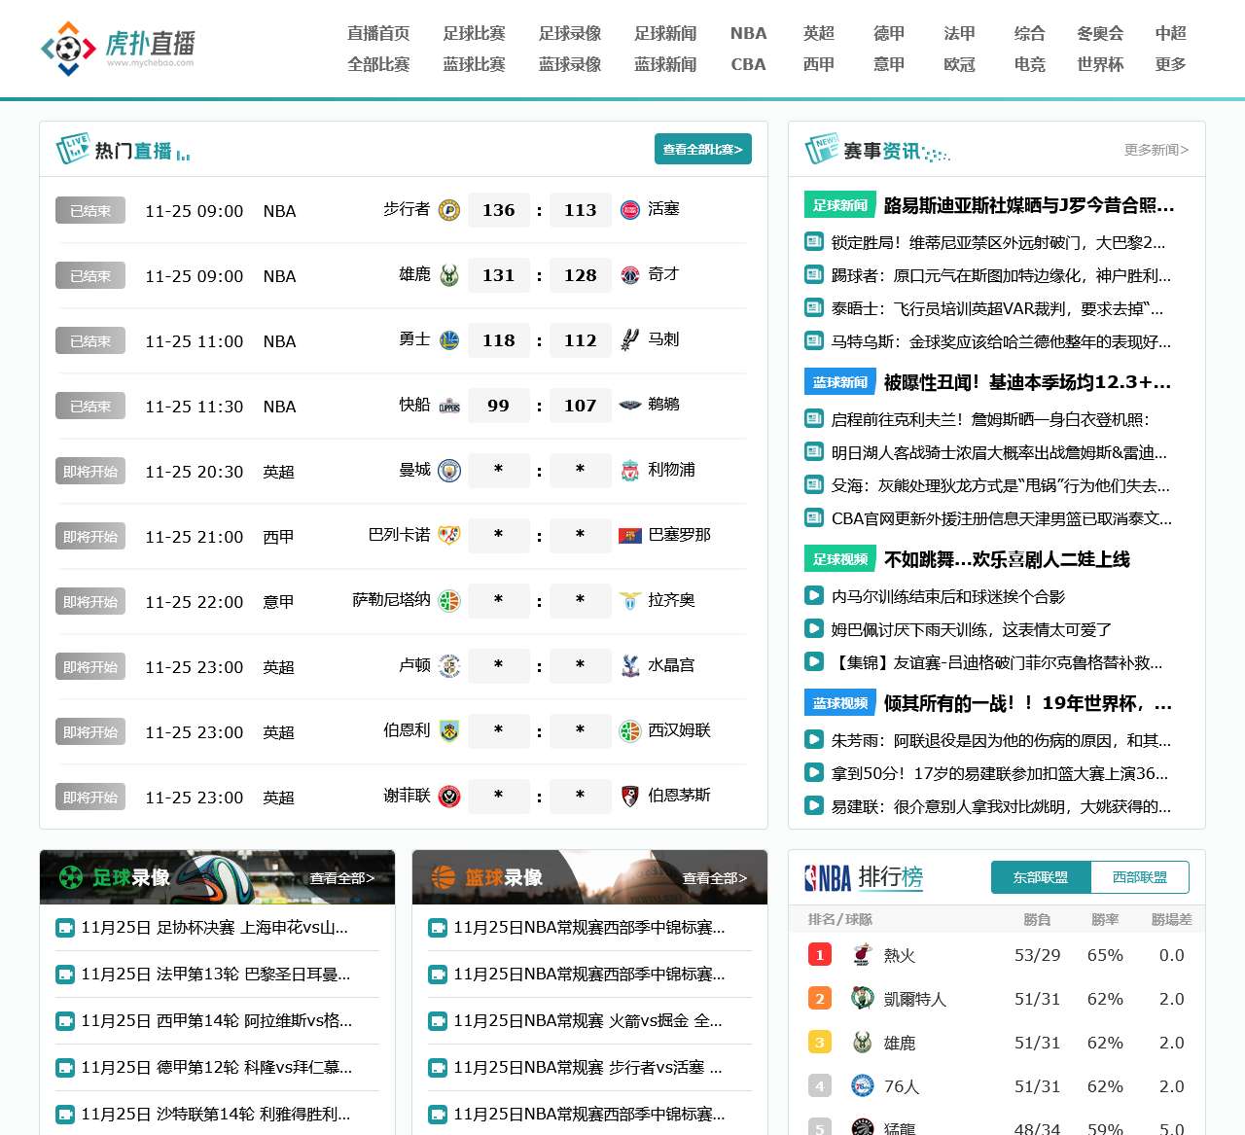Open video 姆巴佩讨厌下雨天训练
Viewport: 1245px width, 1135px height.
[x=972, y=629]
